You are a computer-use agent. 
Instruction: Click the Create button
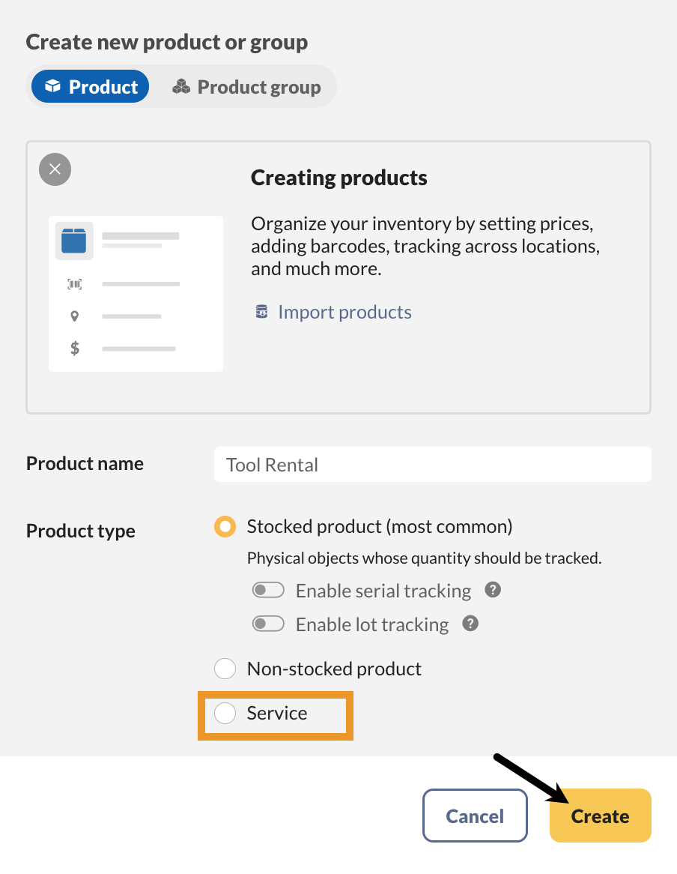pyautogui.click(x=600, y=816)
